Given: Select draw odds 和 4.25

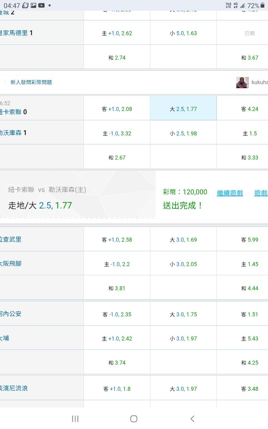Looking at the screenshot, I should (250, 363).
